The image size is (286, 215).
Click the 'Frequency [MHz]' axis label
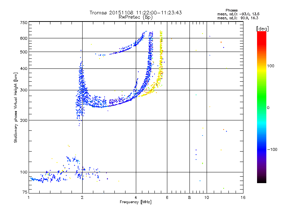[135, 202]
